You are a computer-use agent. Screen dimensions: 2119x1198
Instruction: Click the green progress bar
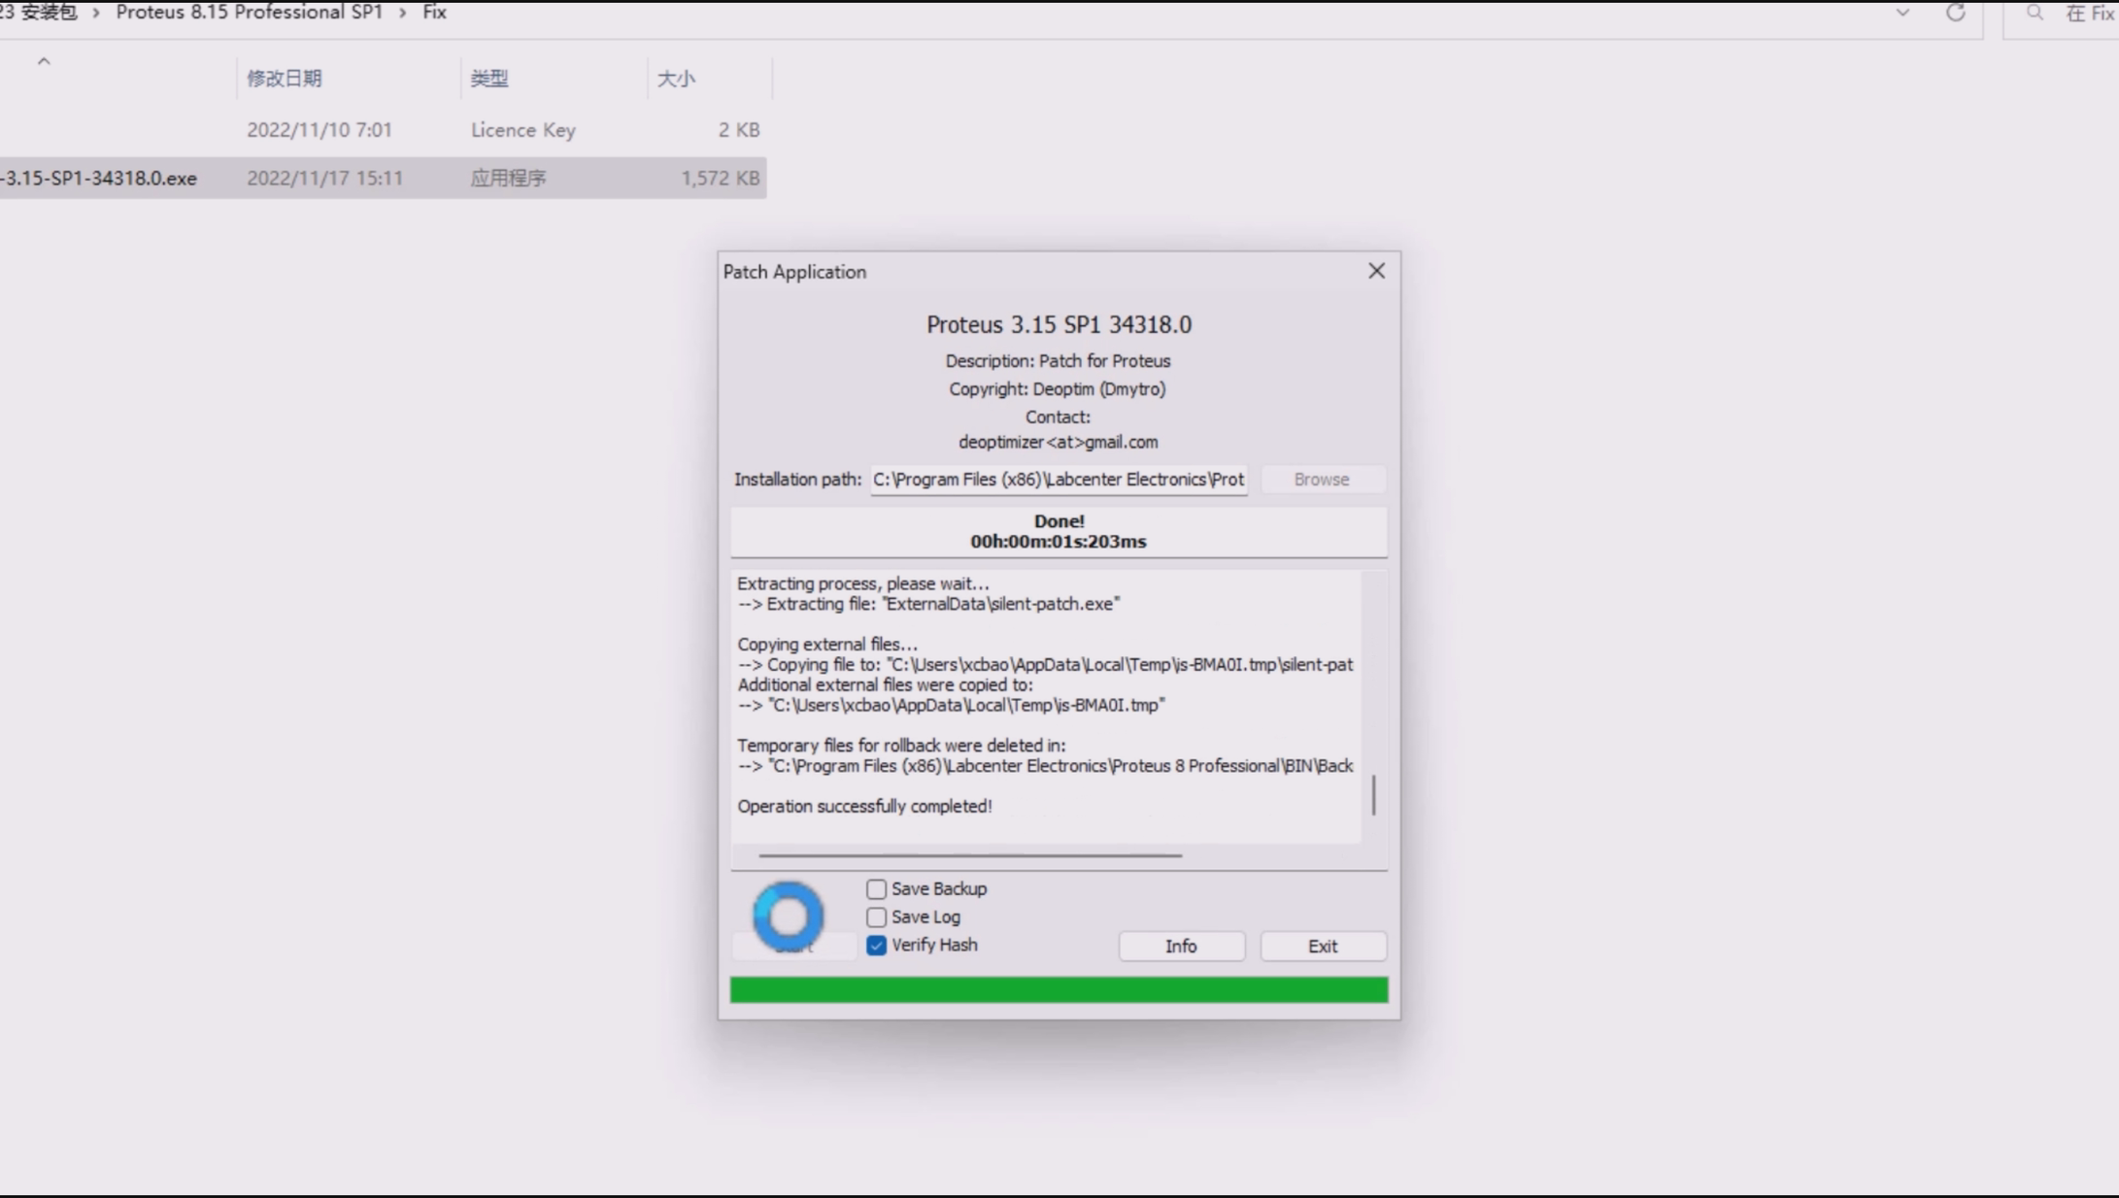1059,989
